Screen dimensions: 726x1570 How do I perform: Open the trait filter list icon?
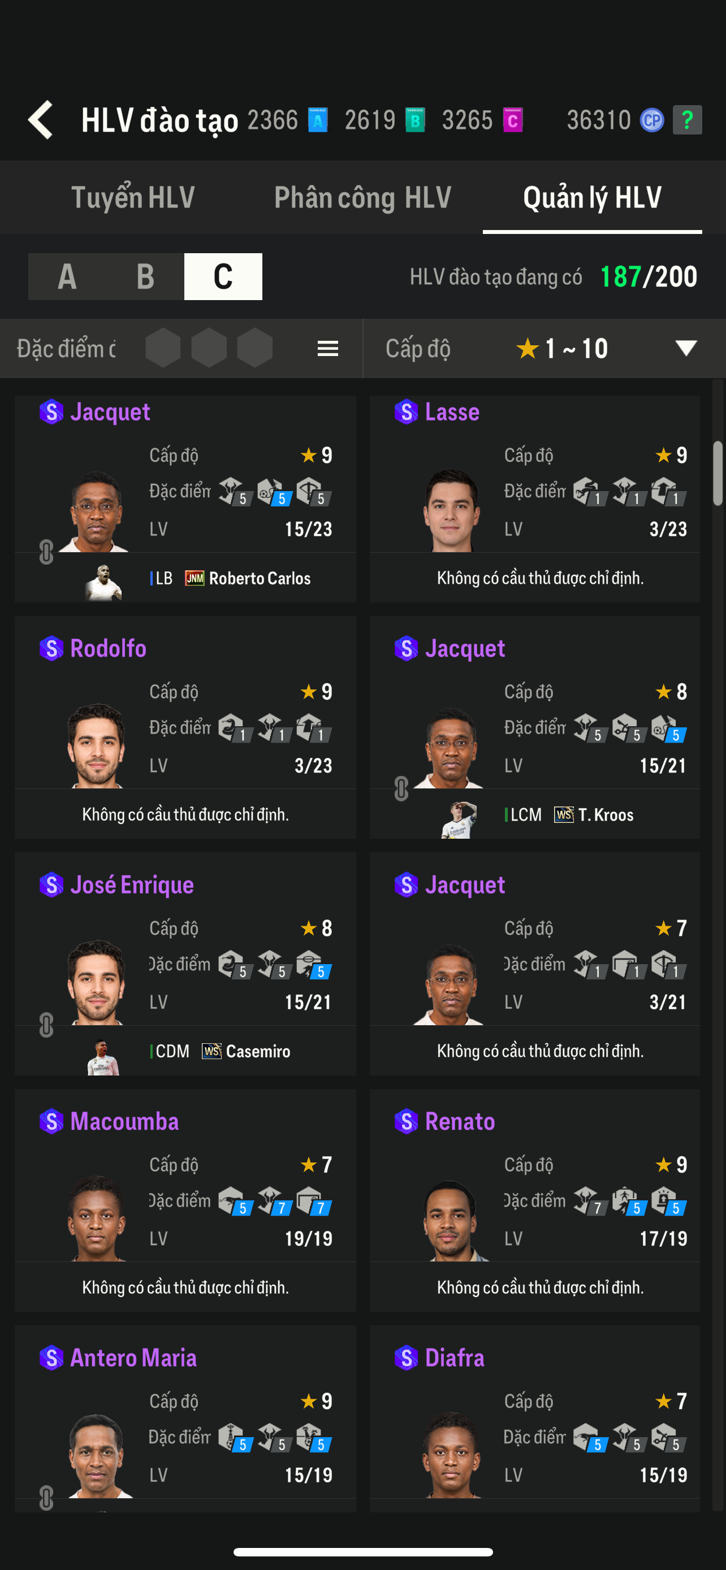point(328,349)
